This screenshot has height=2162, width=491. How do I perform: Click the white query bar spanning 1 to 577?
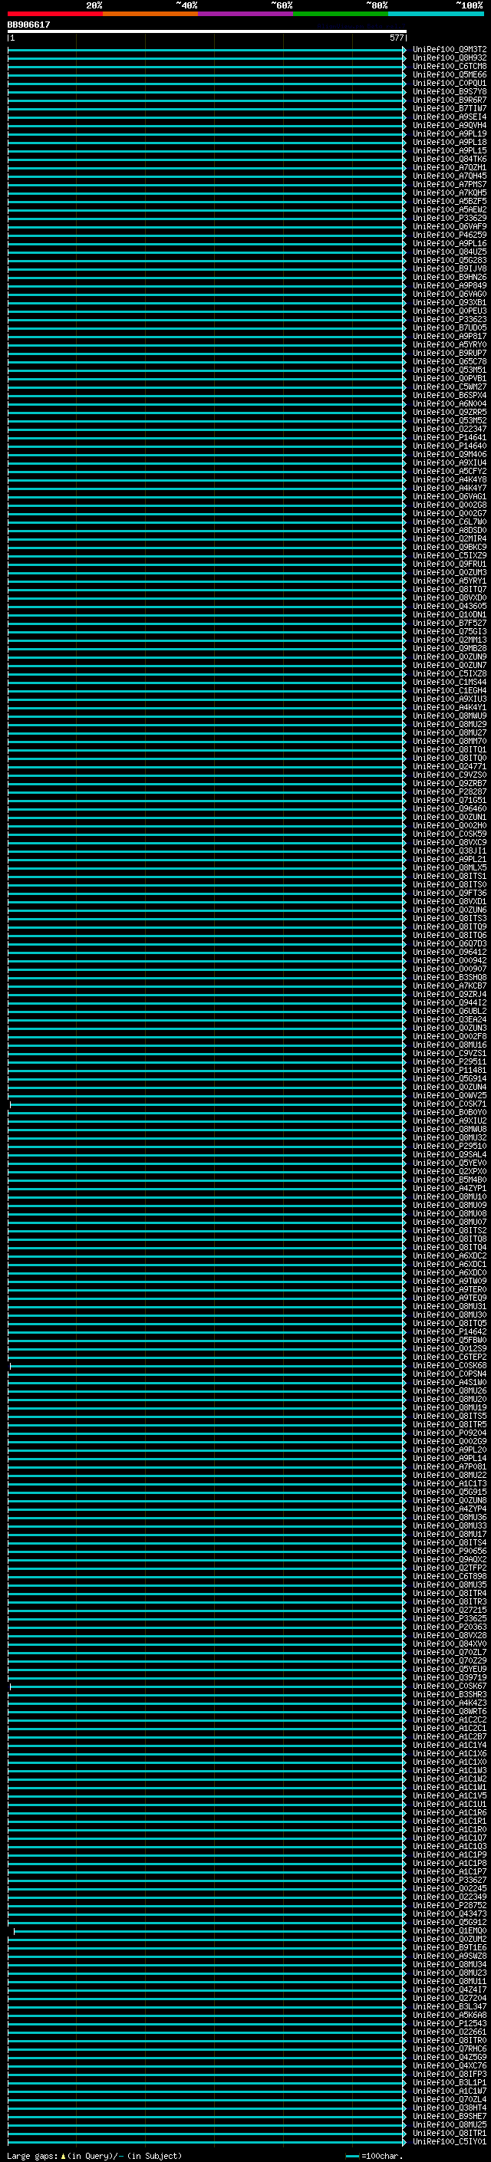(x=206, y=32)
